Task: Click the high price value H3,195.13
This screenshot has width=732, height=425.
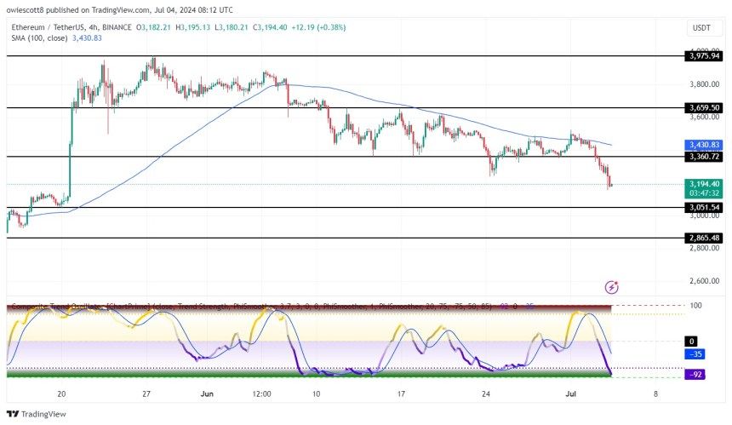Action: (x=192, y=27)
